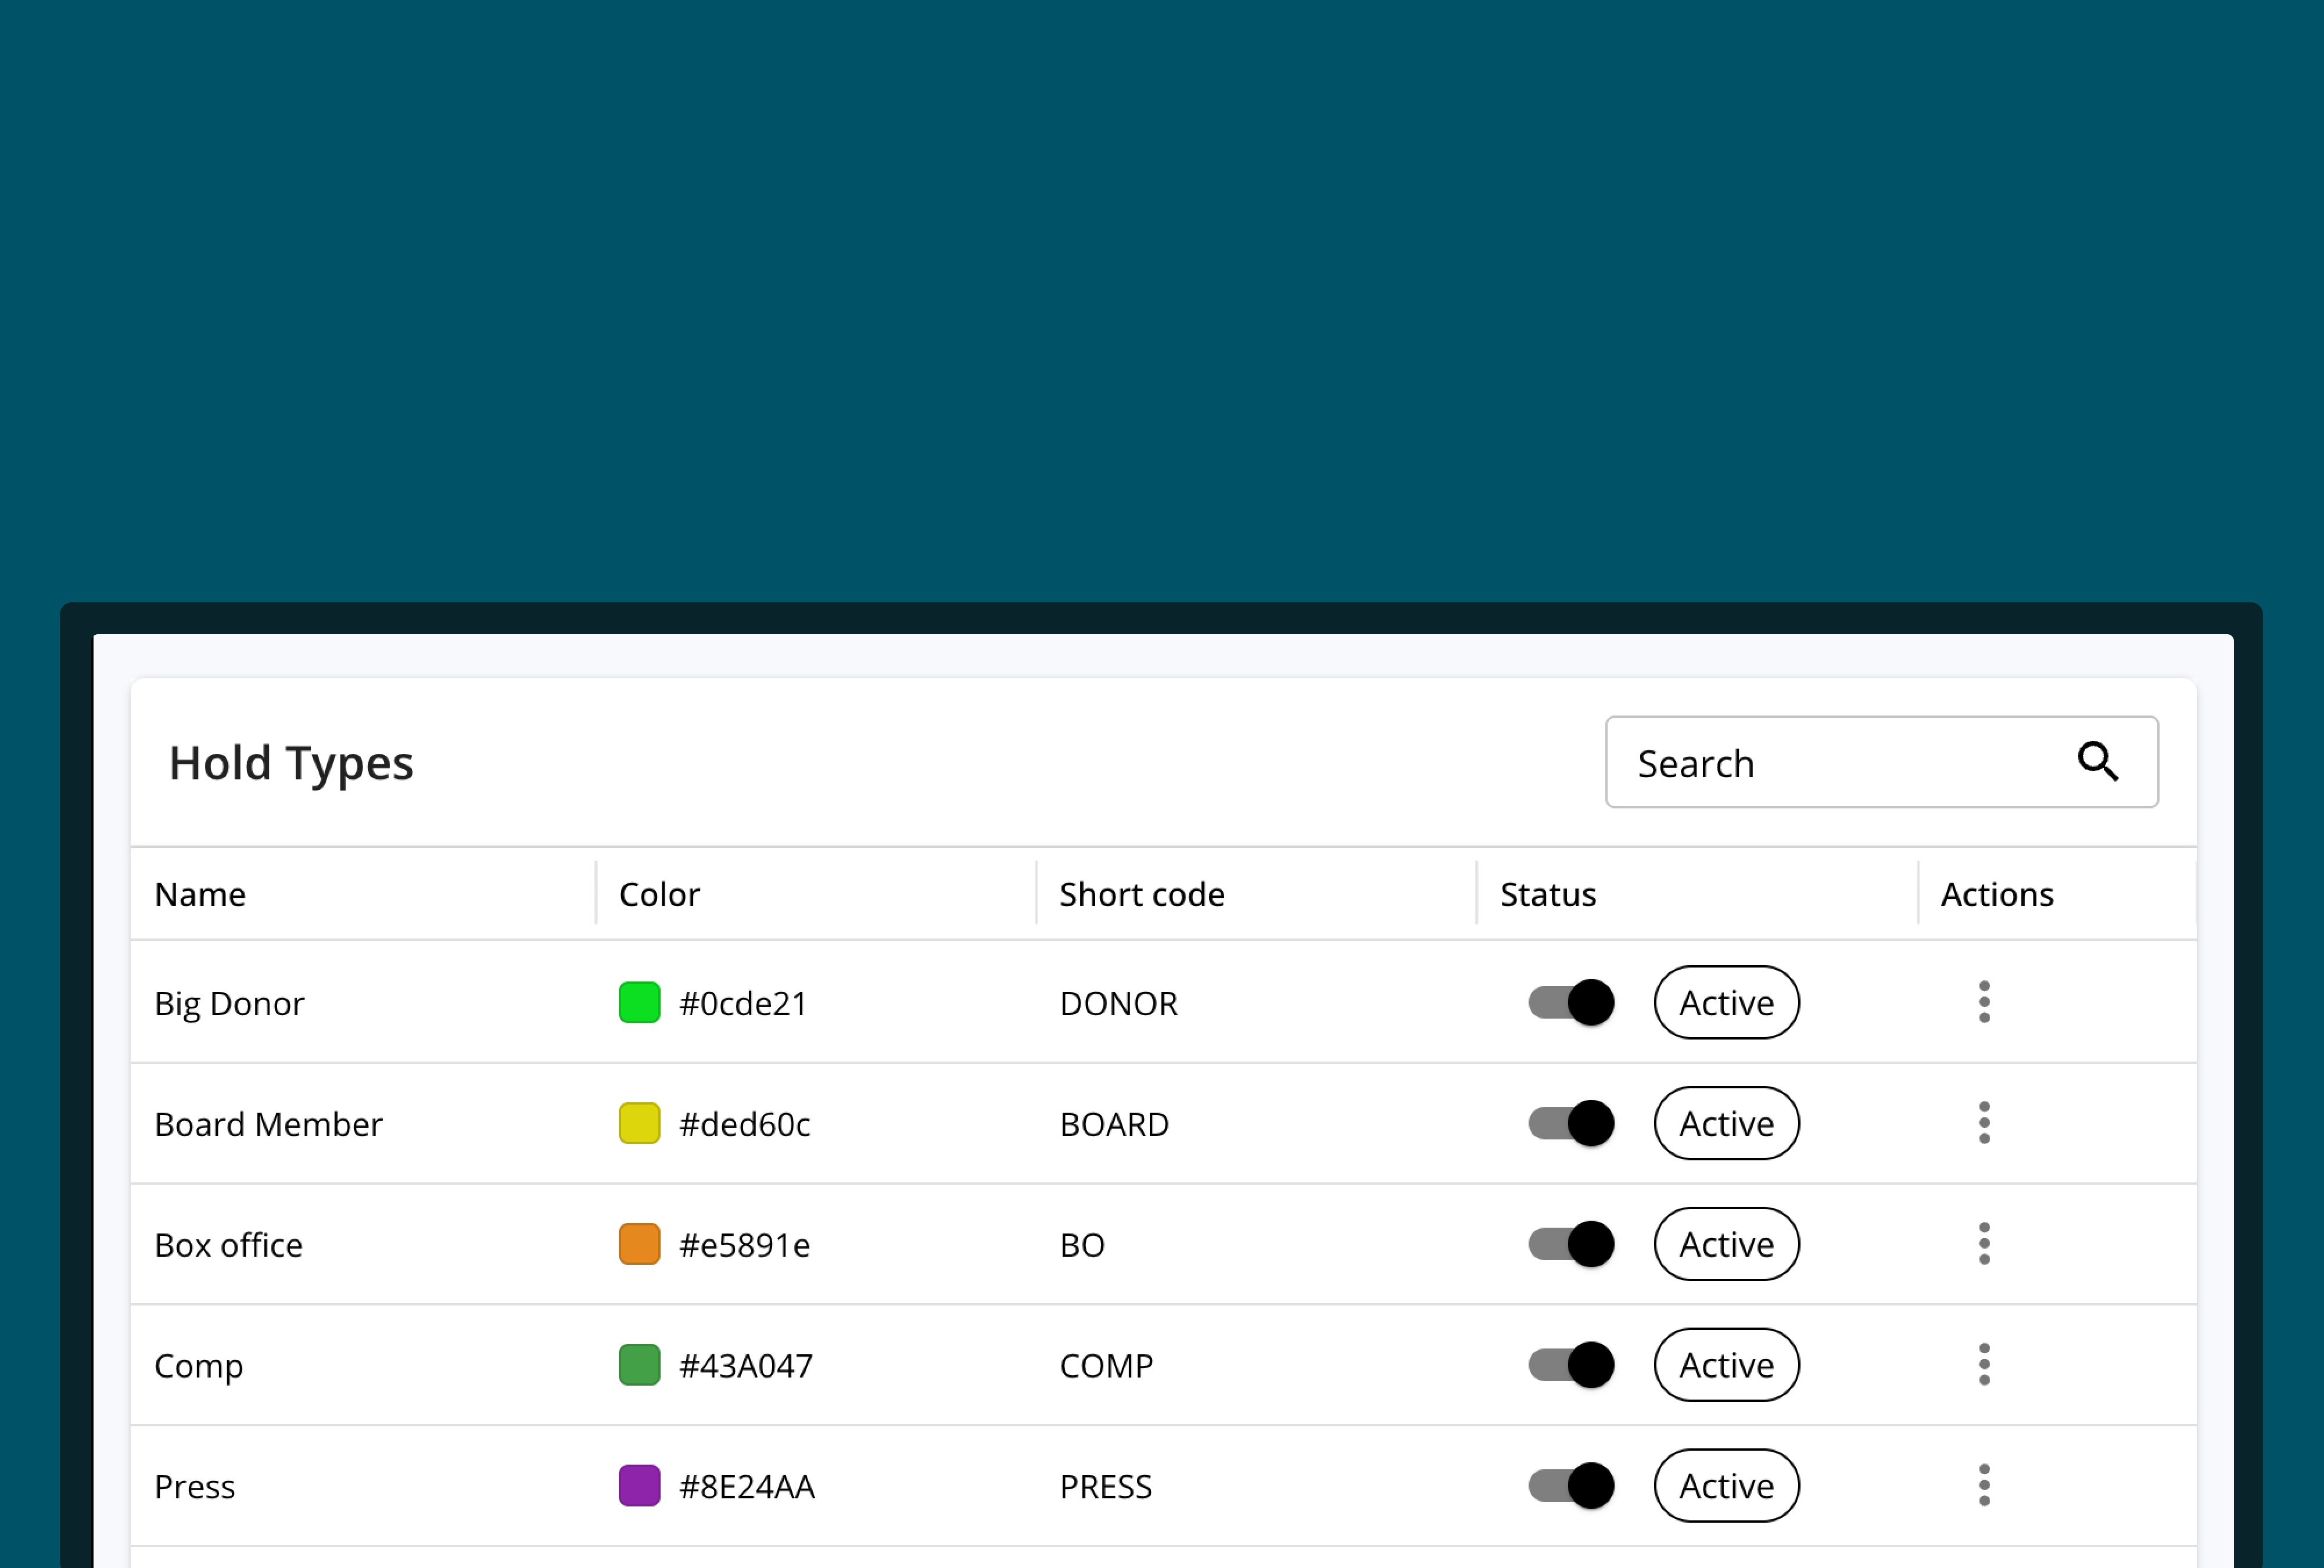Select the green #43A047 swatch
This screenshot has height=1568, width=2324.
point(639,1365)
